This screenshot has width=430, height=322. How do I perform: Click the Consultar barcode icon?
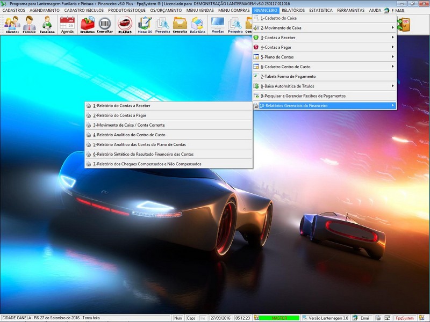click(105, 25)
